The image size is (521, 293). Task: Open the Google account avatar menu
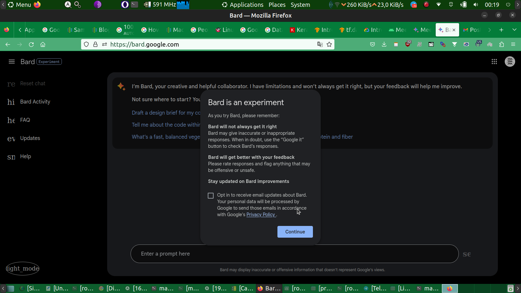510,62
